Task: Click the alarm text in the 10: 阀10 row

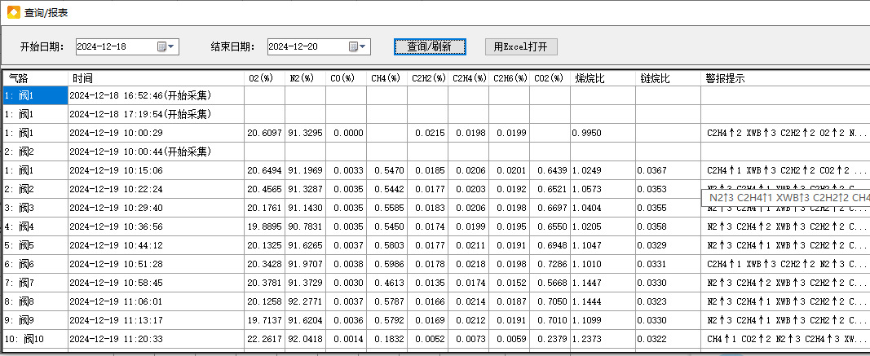Action: 785,339
